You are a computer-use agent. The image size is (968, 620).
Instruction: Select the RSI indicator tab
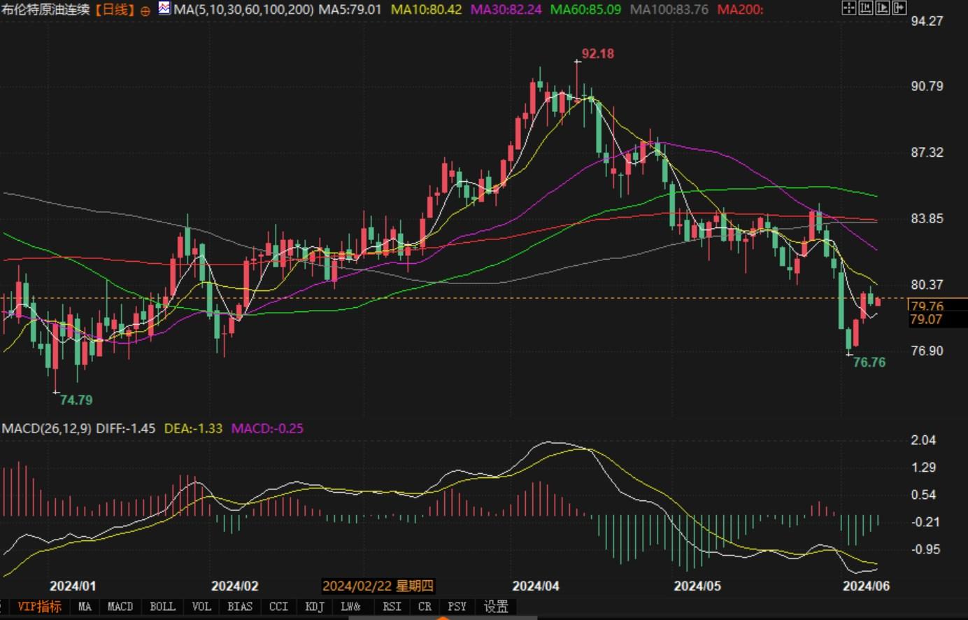(392, 607)
